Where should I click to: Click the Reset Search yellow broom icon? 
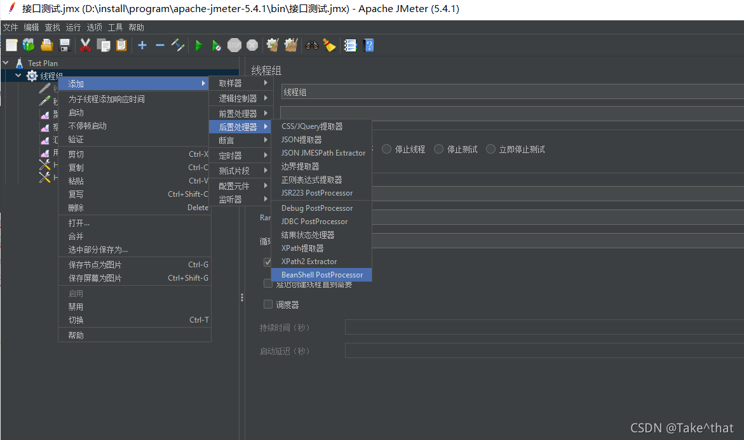coord(329,46)
